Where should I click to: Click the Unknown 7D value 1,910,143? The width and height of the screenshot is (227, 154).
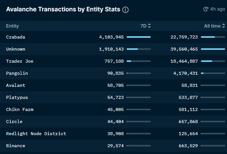[x=111, y=49]
